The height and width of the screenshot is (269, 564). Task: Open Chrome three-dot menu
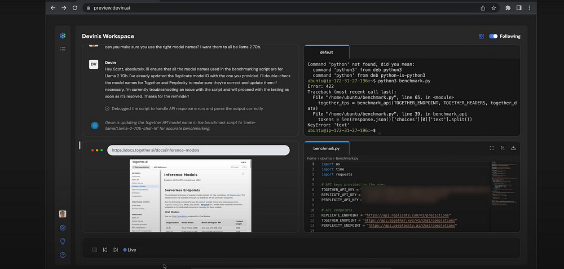[x=530, y=7]
